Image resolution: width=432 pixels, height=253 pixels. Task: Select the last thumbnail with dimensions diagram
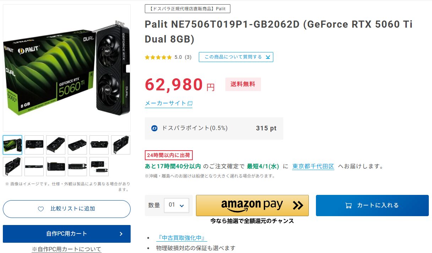(99, 167)
